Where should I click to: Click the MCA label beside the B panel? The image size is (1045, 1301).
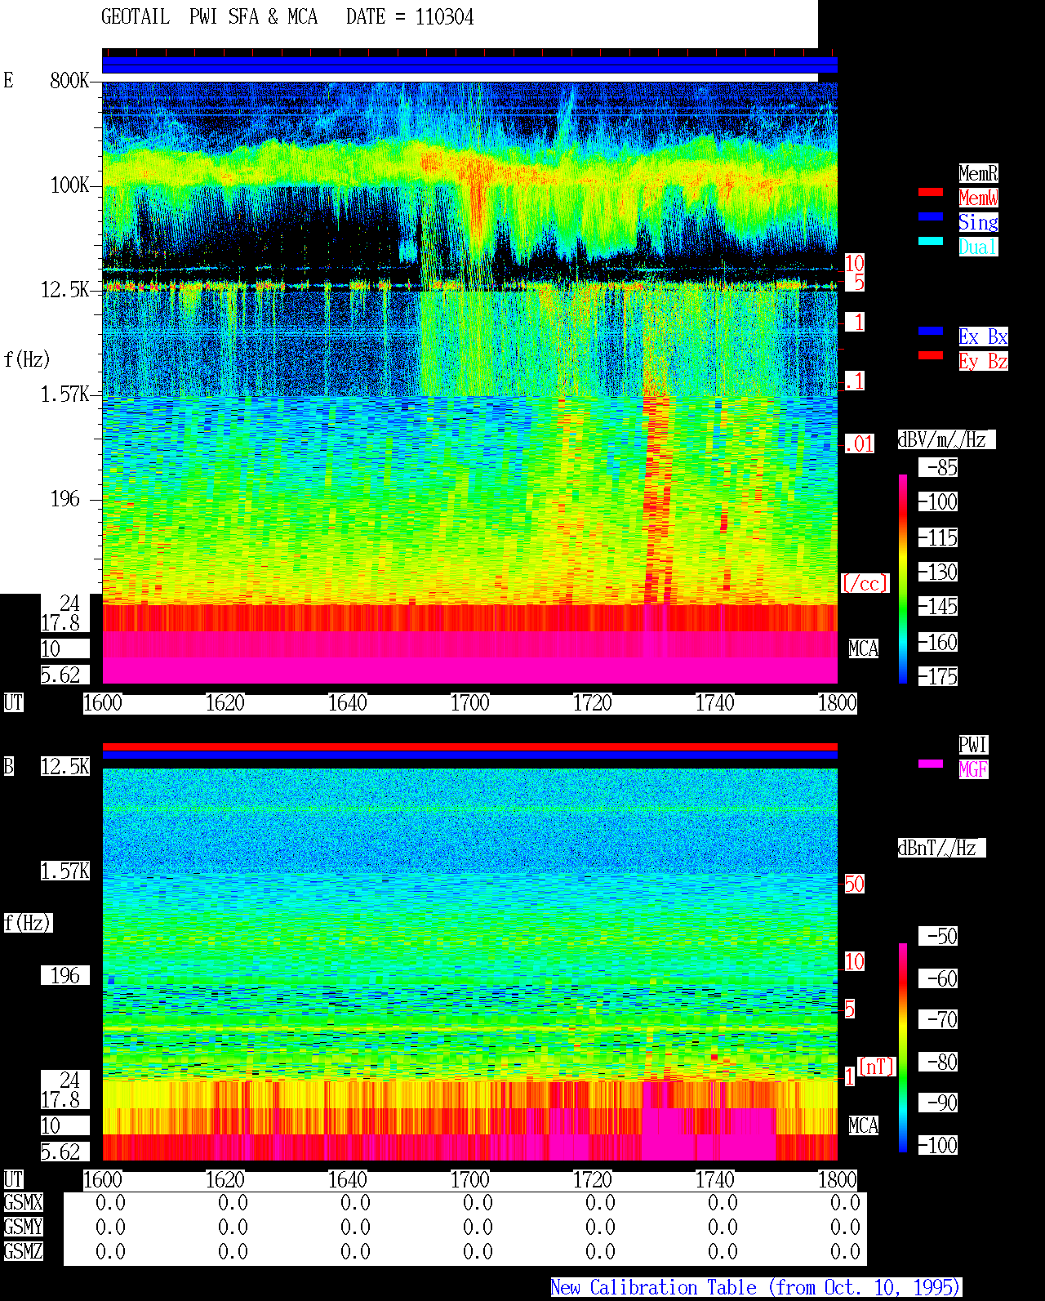tap(864, 1125)
